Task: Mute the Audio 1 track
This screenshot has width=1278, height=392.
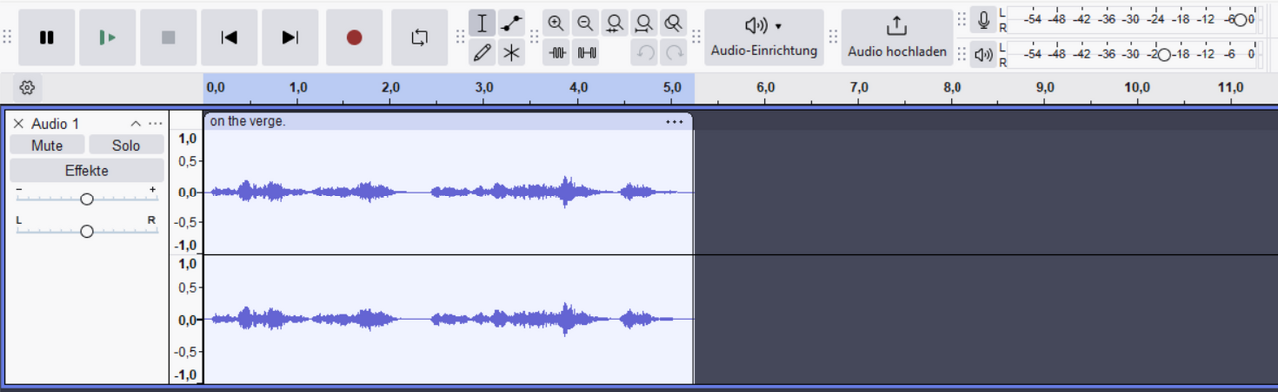Action: 47,146
